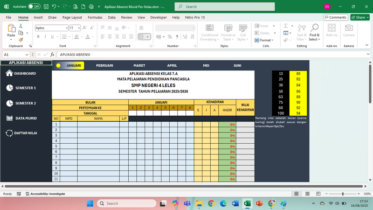The width and height of the screenshot is (373, 210).
Task: Open Chrome from the Windows taskbar
Action: click(x=211, y=203)
